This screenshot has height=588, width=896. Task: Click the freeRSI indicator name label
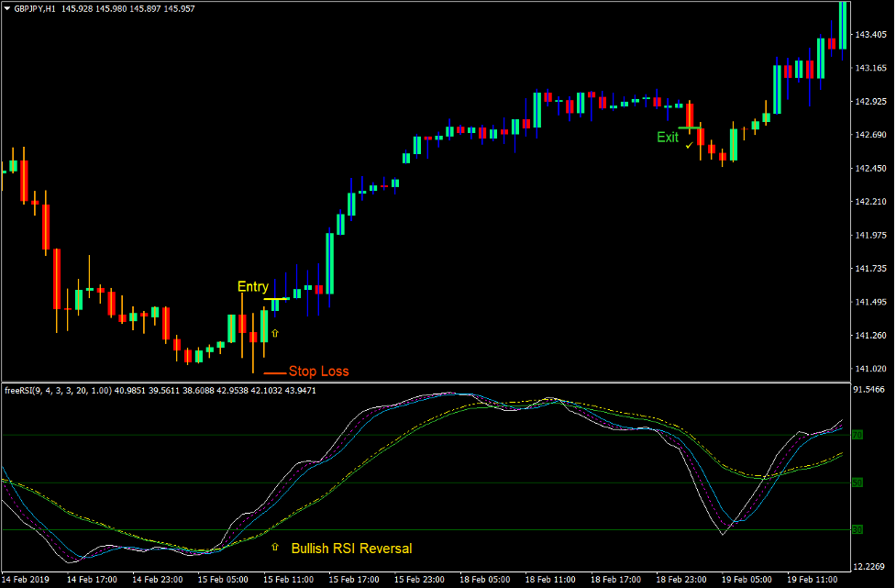tap(20, 389)
